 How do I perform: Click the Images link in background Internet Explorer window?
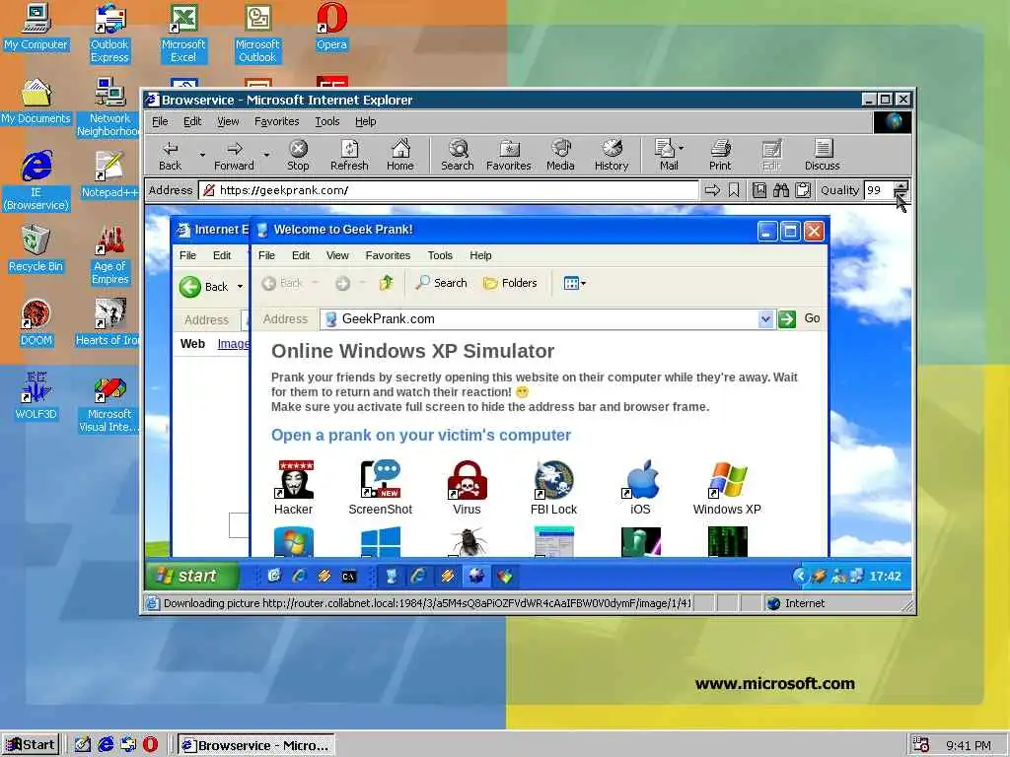click(x=233, y=344)
